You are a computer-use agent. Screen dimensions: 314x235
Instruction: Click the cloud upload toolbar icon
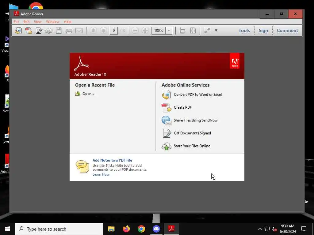pos(49,31)
